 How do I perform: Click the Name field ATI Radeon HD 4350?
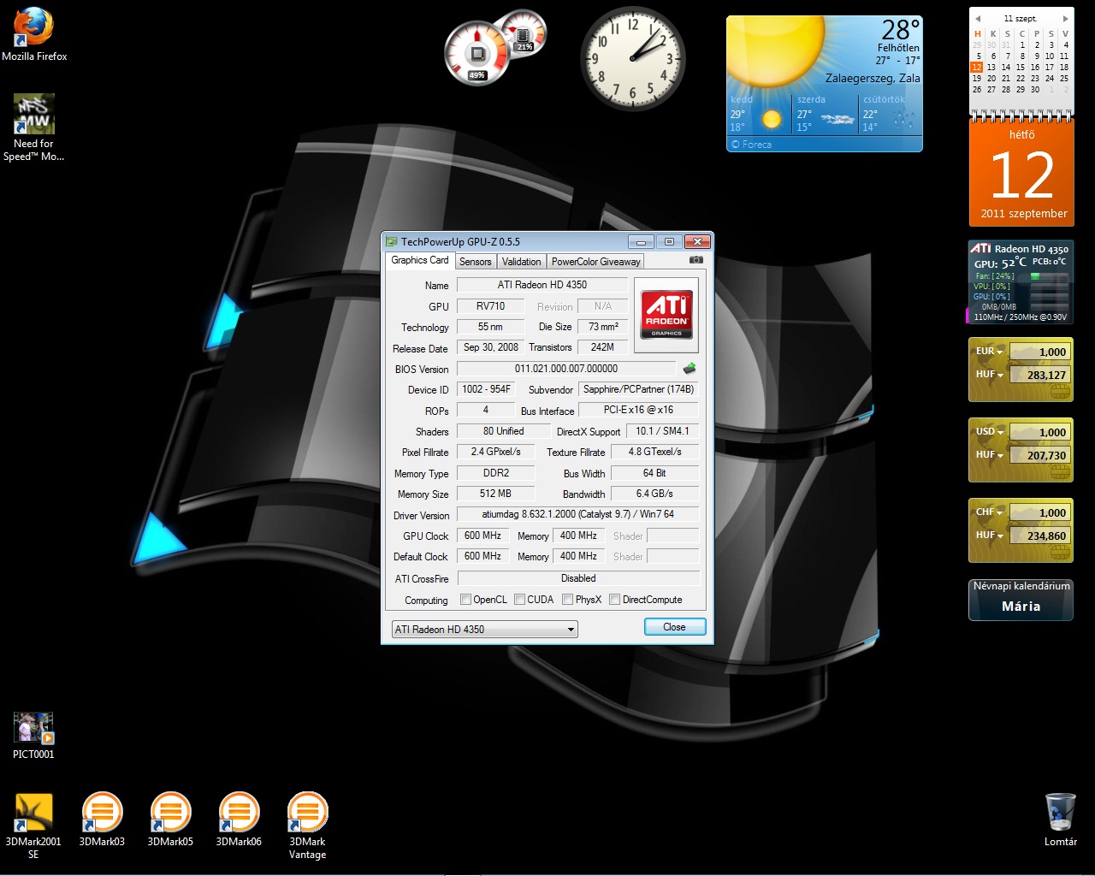pos(542,285)
